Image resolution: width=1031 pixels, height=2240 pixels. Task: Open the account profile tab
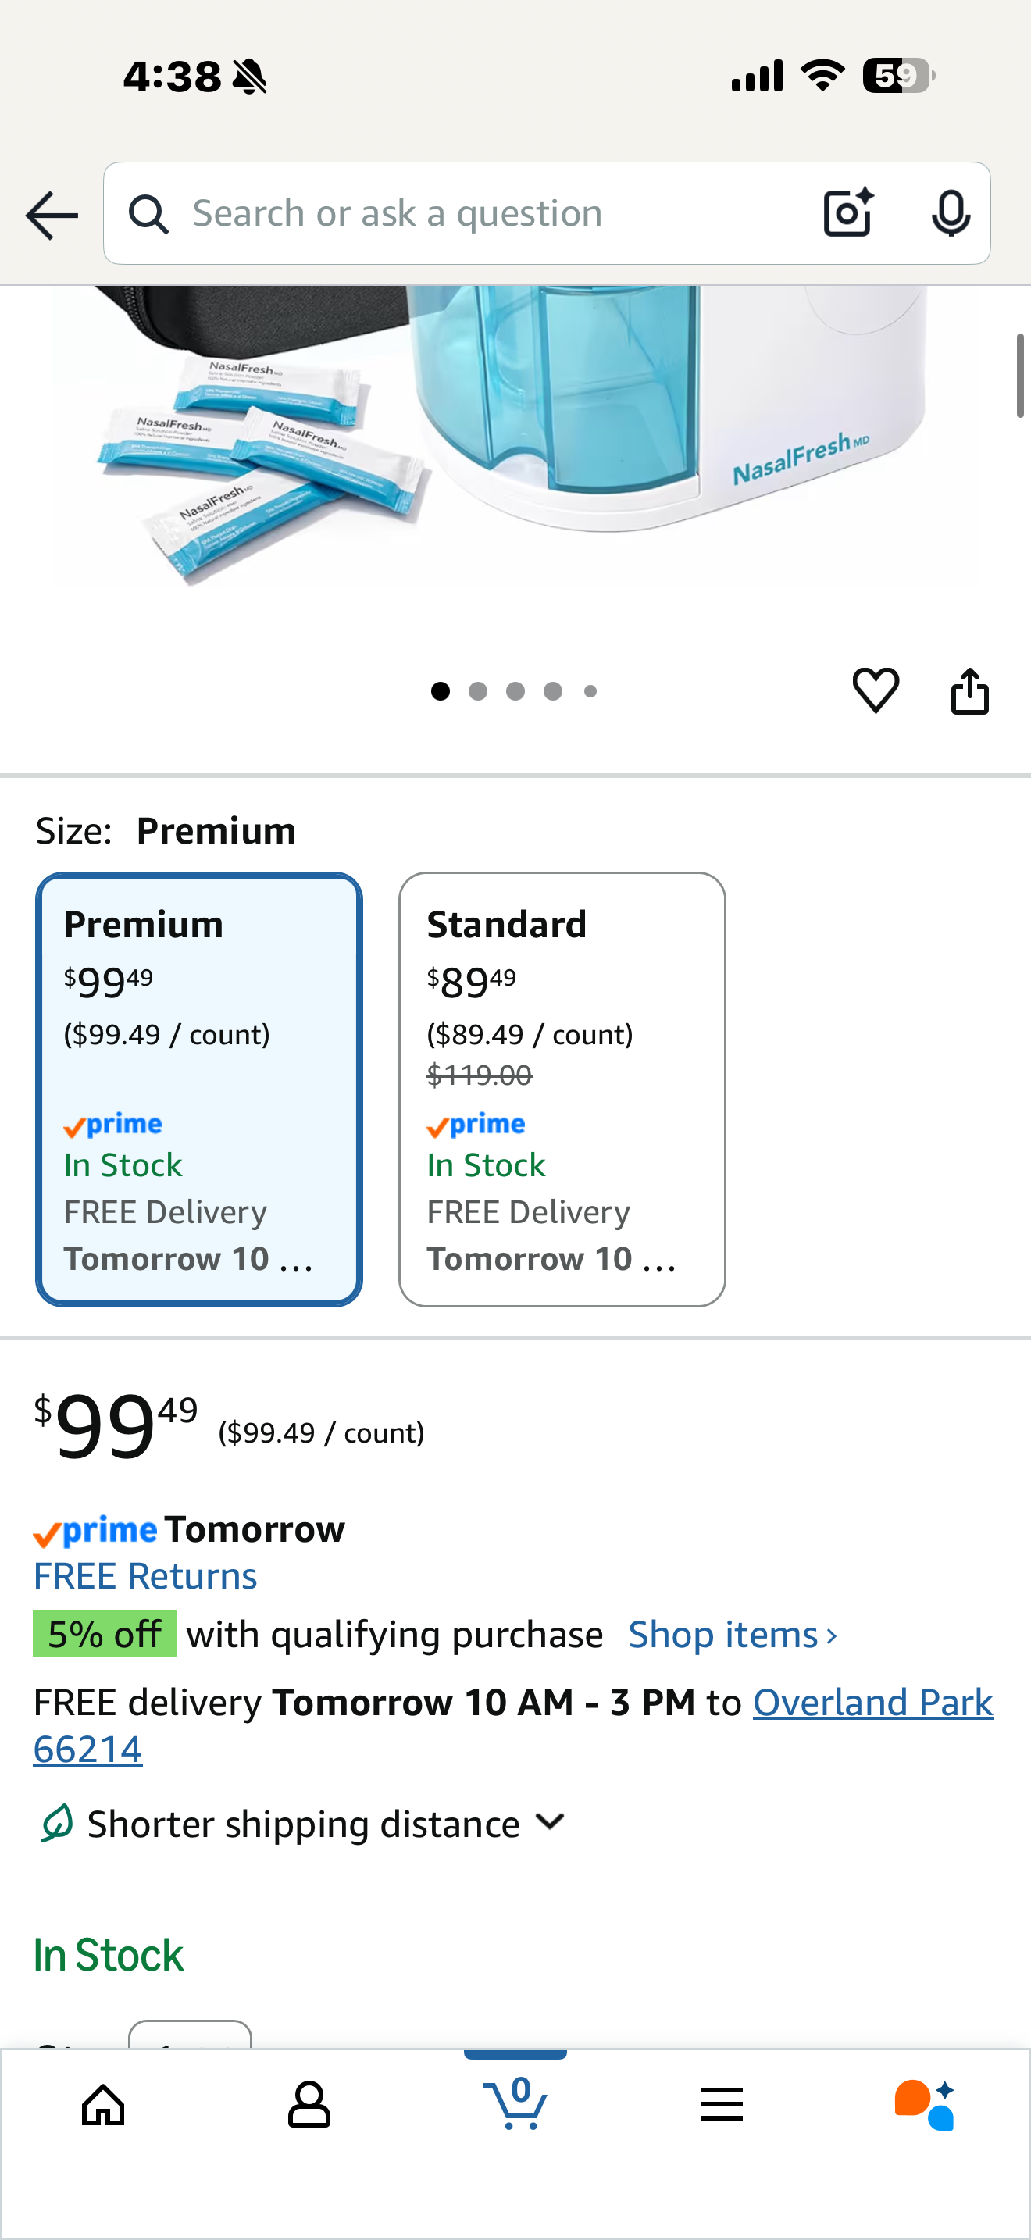click(x=309, y=2104)
